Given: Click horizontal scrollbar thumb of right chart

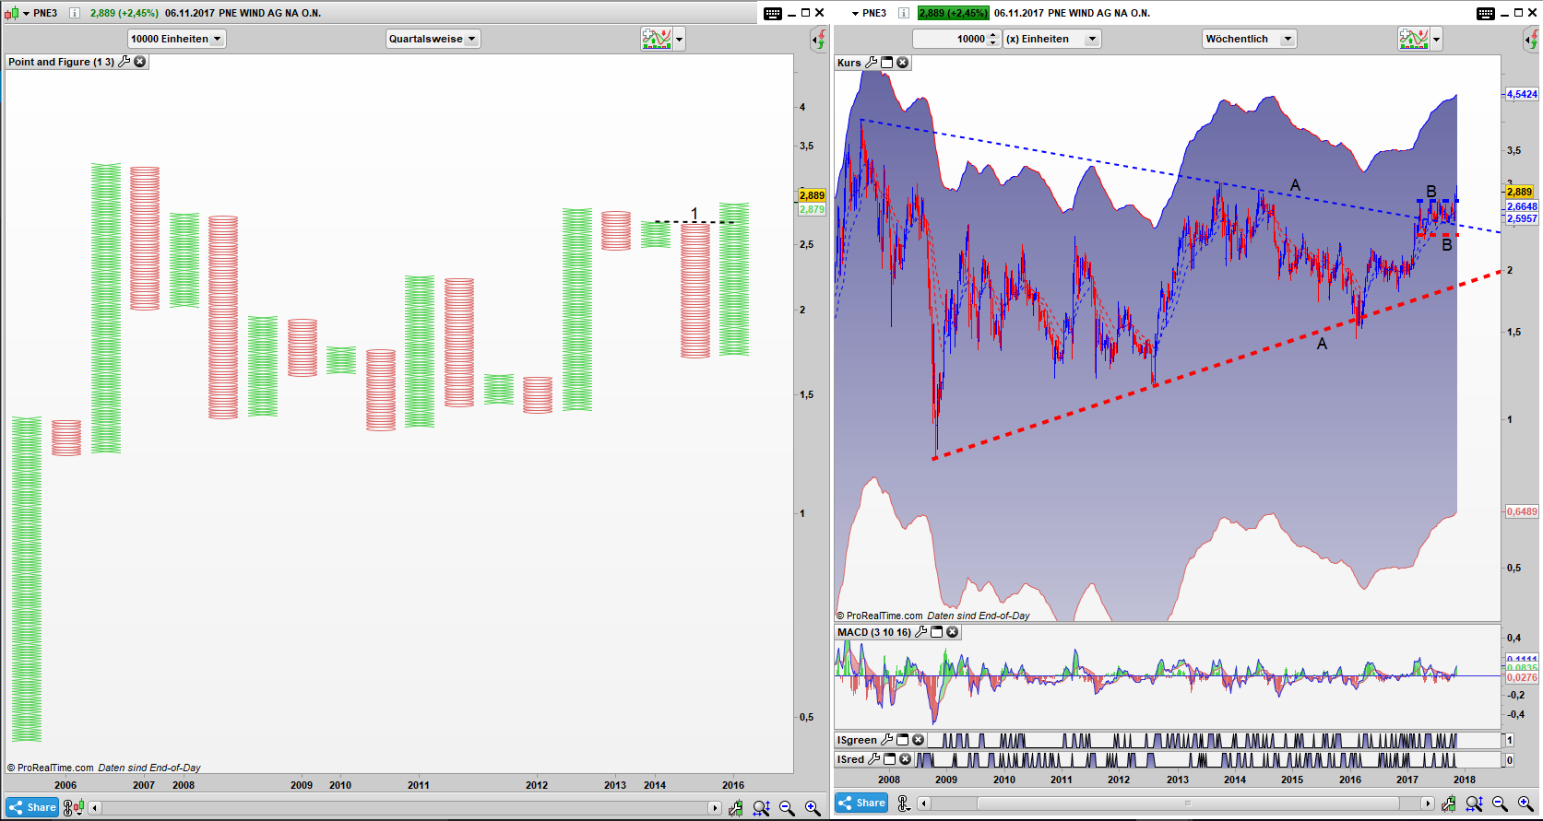Looking at the screenshot, I should (1187, 803).
